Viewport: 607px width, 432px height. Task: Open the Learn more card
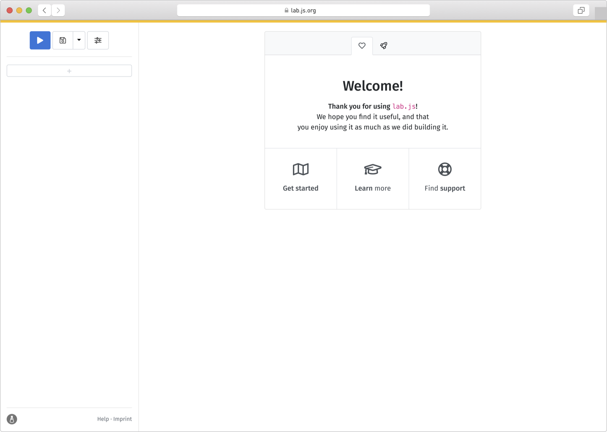click(x=373, y=179)
